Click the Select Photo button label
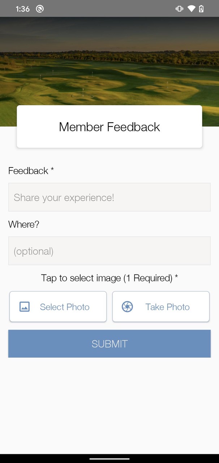The image size is (219, 463). click(65, 307)
